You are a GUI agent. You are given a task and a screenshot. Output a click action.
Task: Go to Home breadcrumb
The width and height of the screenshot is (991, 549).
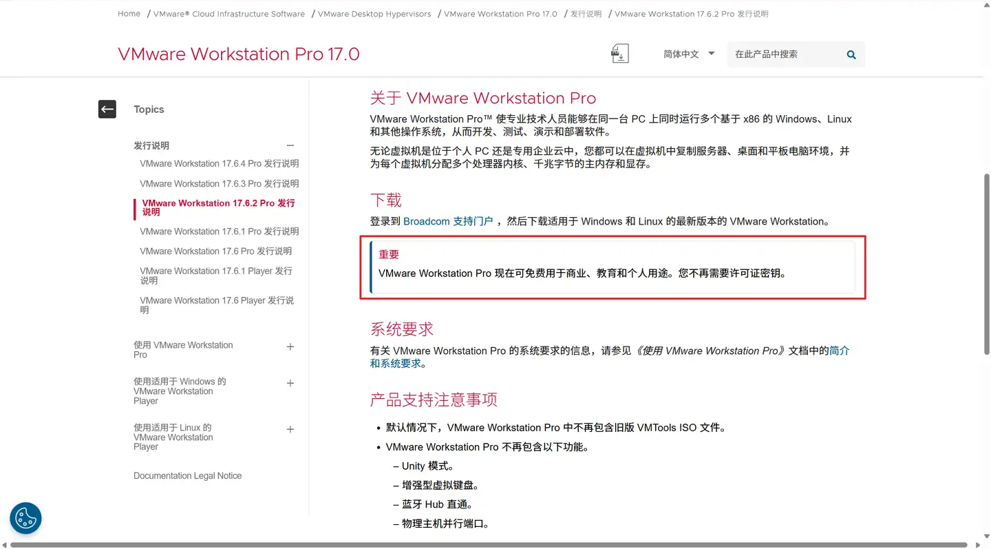point(129,14)
